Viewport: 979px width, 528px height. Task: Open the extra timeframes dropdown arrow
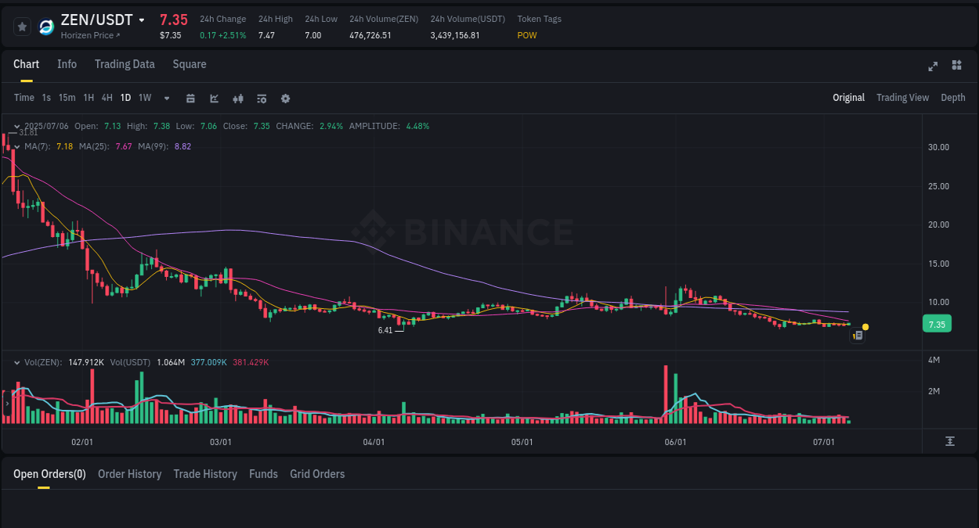[165, 98]
